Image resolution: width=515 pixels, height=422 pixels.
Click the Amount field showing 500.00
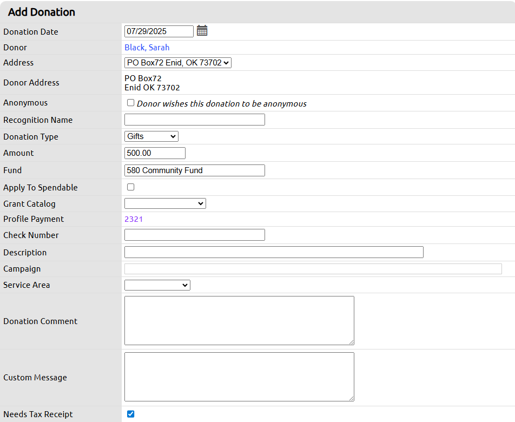(155, 153)
